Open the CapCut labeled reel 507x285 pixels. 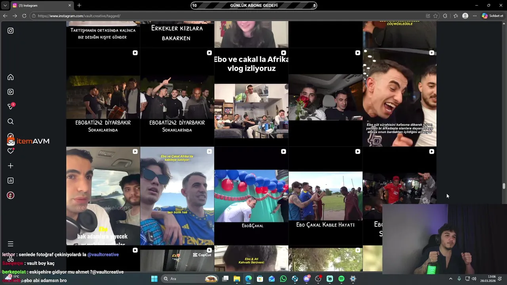click(177, 258)
